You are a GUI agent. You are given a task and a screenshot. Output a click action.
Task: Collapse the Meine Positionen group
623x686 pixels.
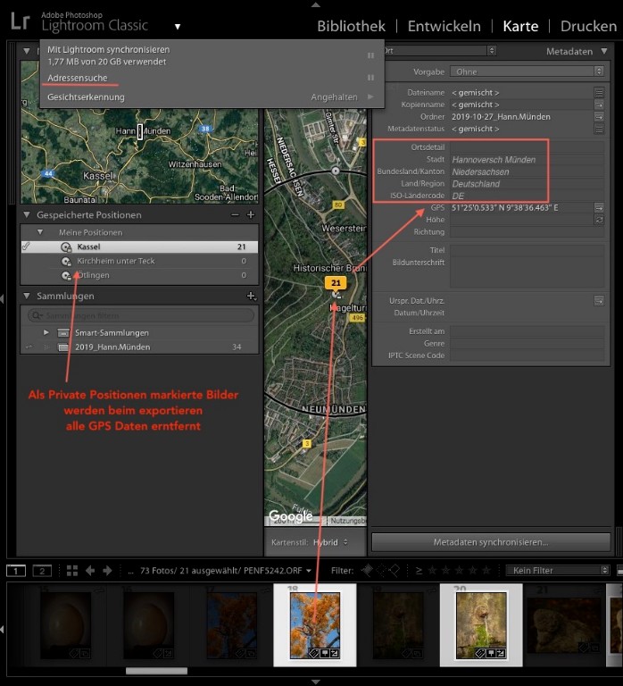[x=40, y=232]
